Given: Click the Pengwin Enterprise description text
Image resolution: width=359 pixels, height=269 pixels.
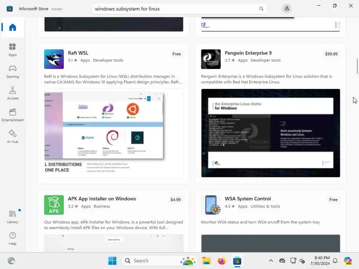Looking at the screenshot, I should click(266, 79).
